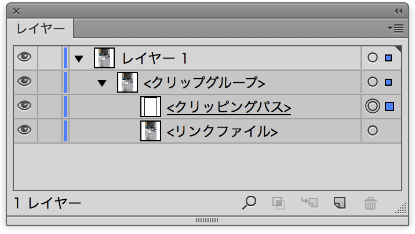Select the <クリッピングパス> item name
Screen dimensions: 415x234
point(229,107)
